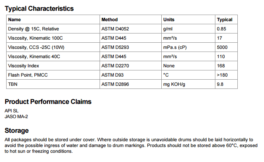Select the ASTM D2270 cell
Image resolution: width=264 pixels, height=162 pixels.
point(115,66)
